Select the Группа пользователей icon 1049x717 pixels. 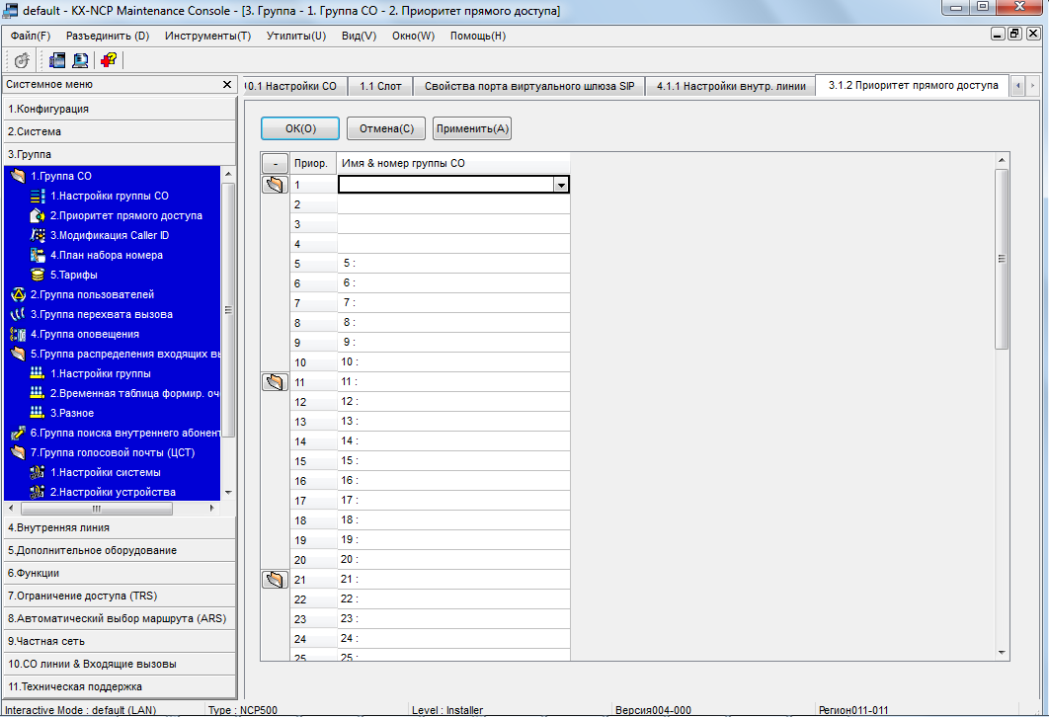pos(17,294)
